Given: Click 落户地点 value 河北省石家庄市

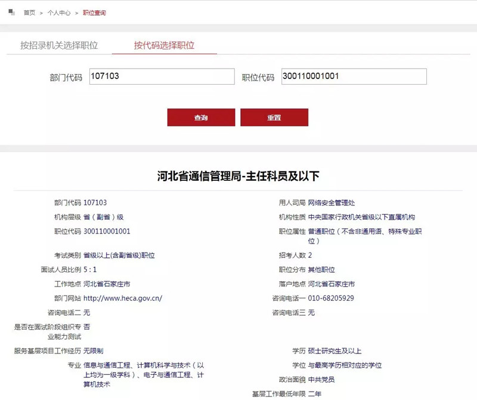Looking at the screenshot, I should [332, 284].
